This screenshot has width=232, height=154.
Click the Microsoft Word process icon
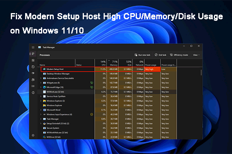[x=44, y=110]
